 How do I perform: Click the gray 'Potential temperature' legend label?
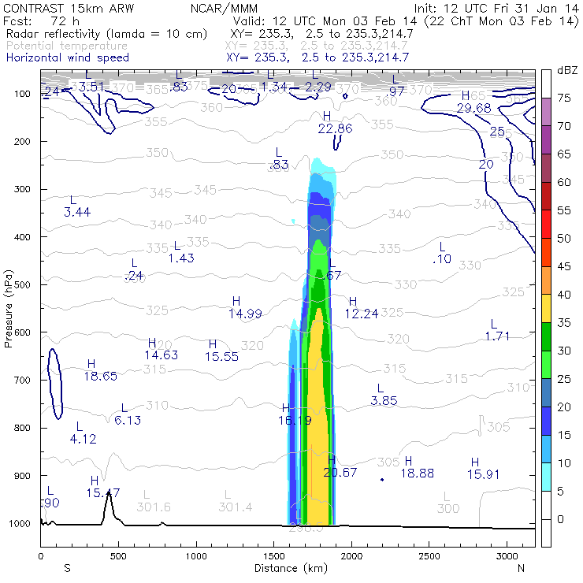[x=67, y=46]
